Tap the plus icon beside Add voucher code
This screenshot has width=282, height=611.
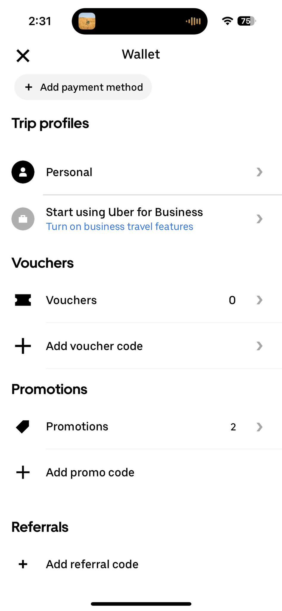coord(23,346)
